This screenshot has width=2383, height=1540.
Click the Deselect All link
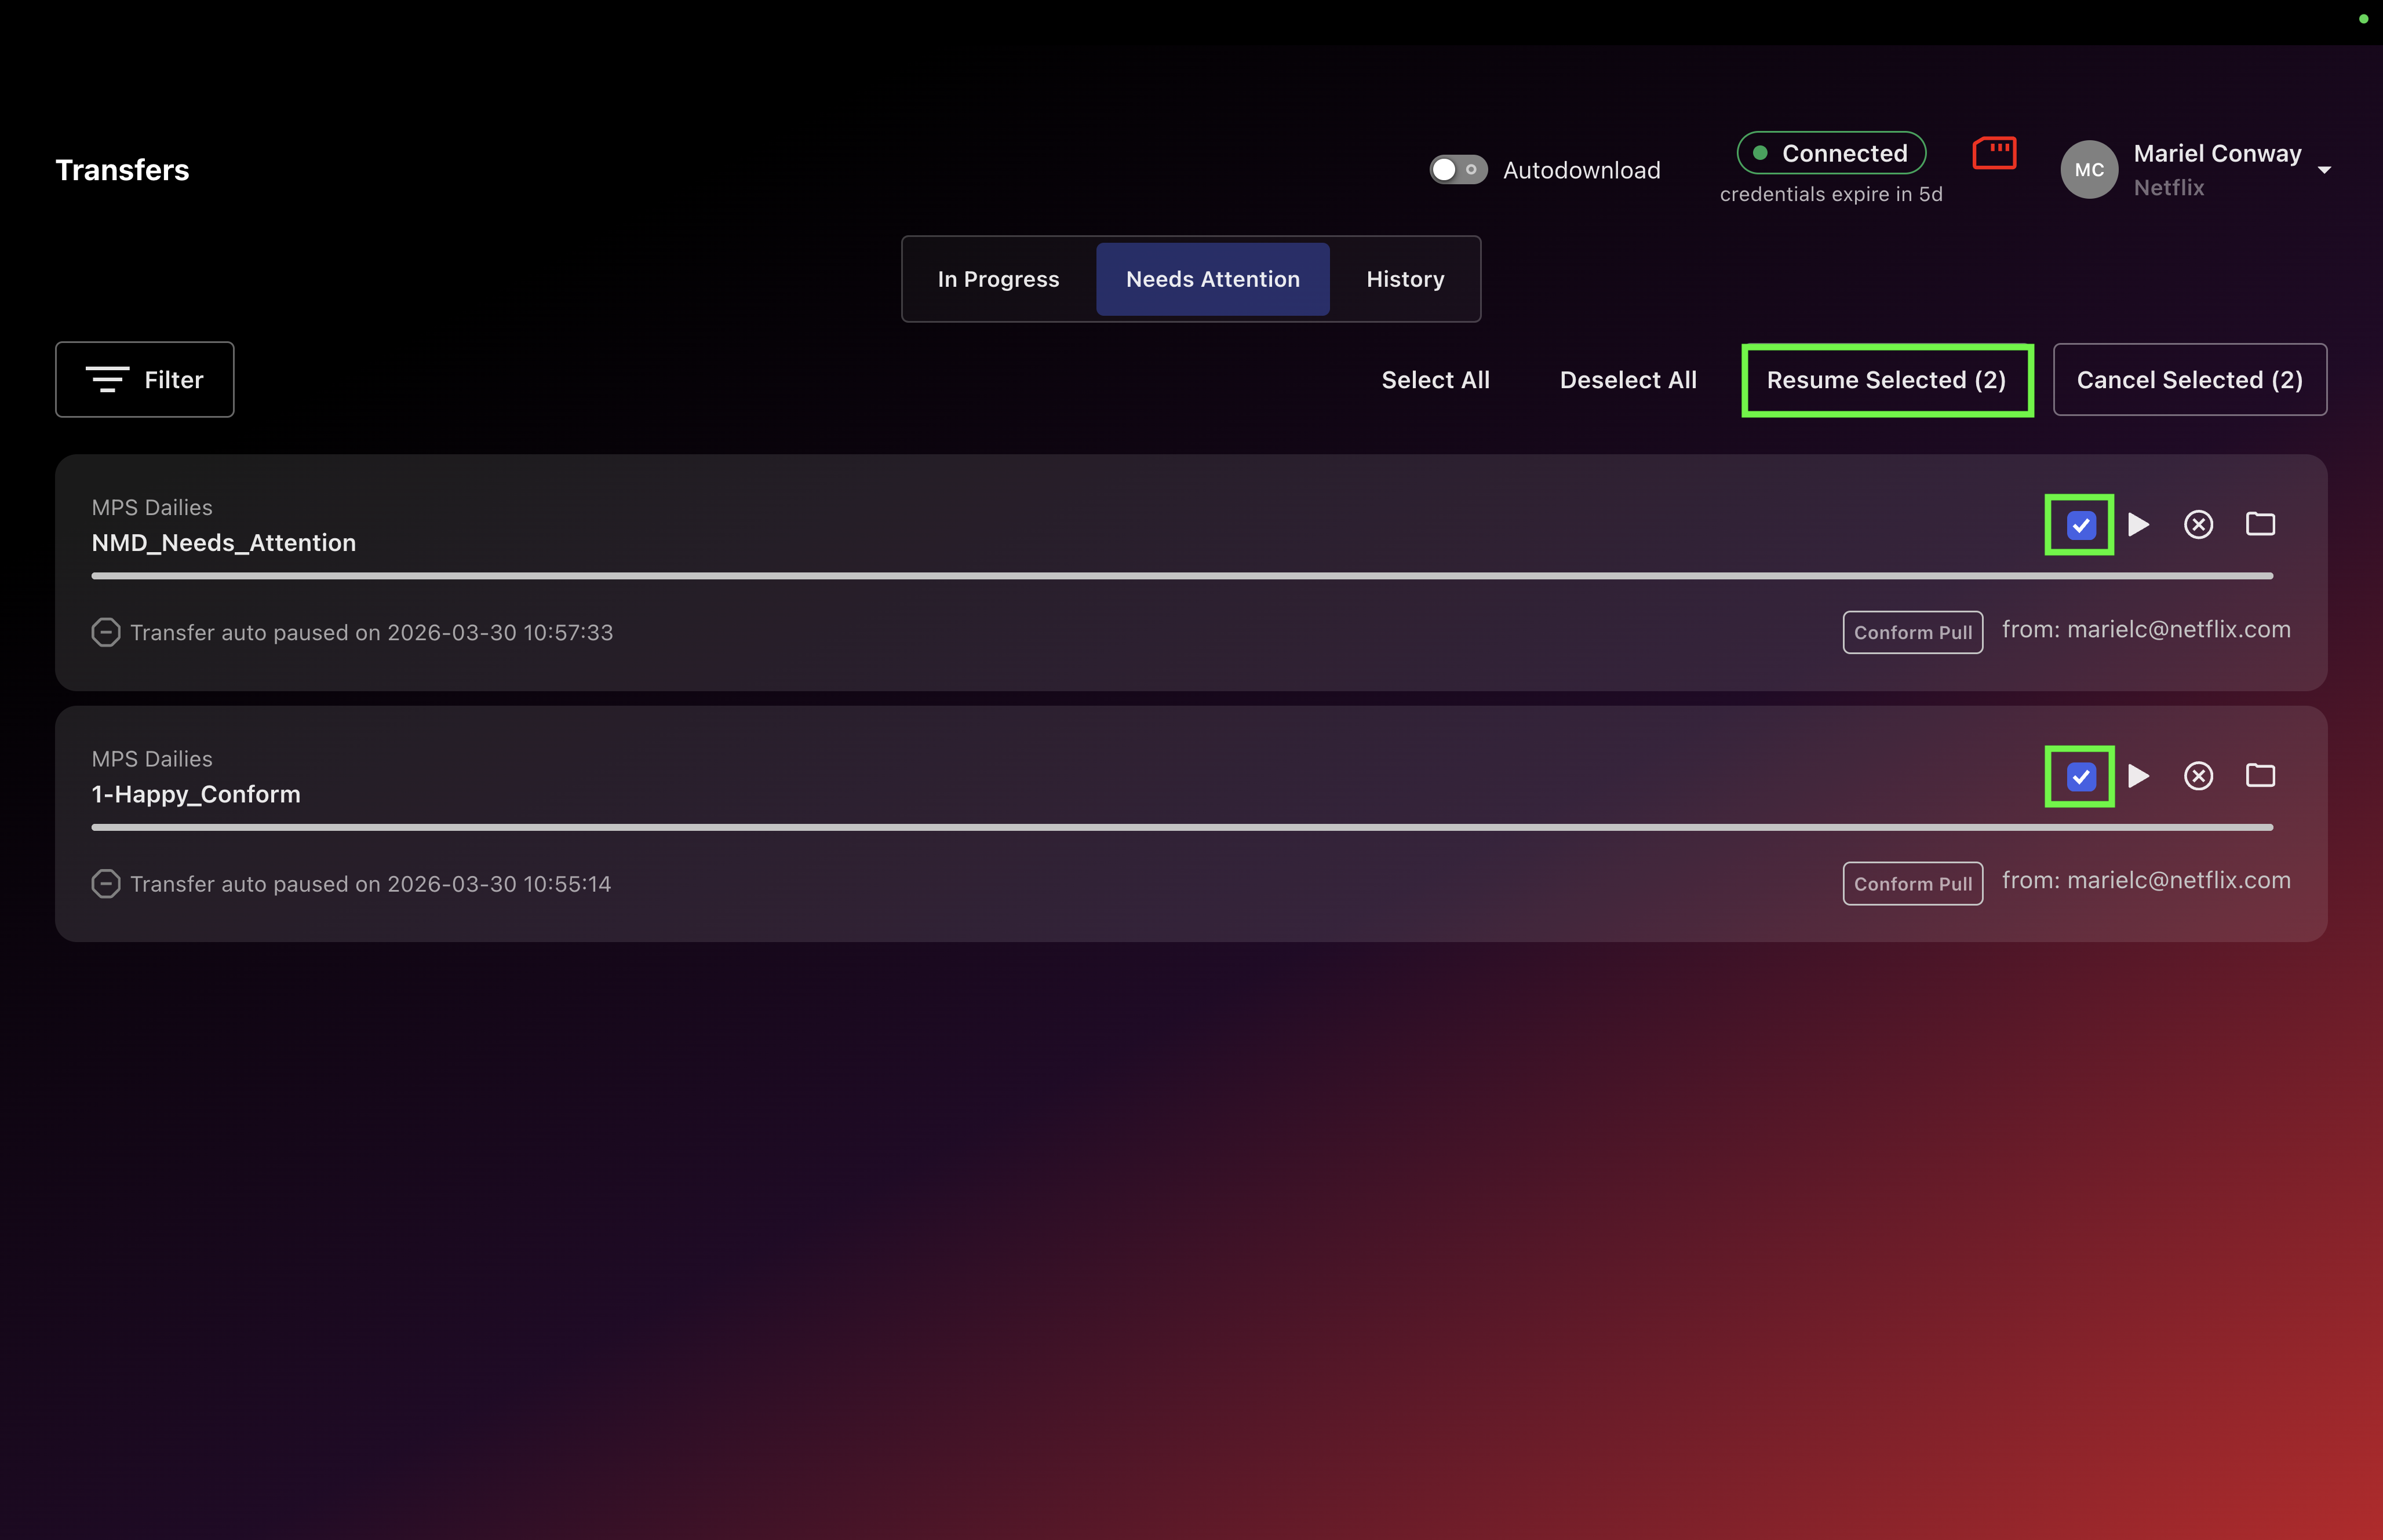[x=1628, y=380]
